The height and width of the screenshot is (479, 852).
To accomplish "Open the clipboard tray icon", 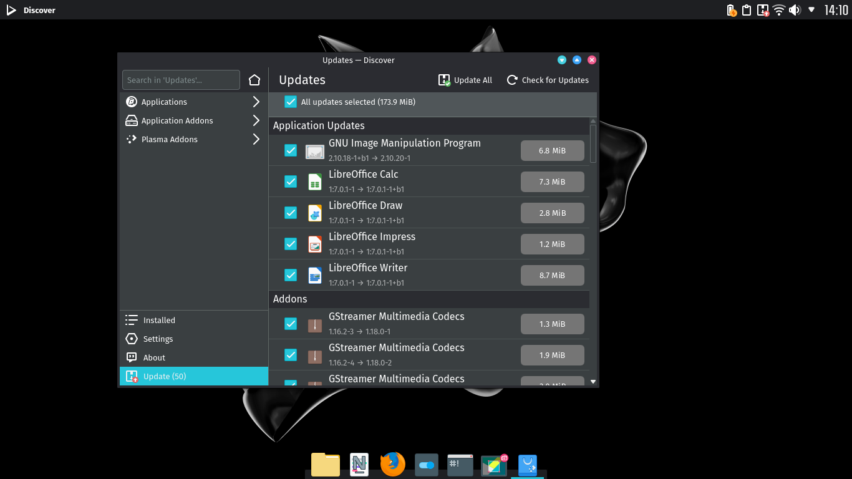I will (x=746, y=10).
